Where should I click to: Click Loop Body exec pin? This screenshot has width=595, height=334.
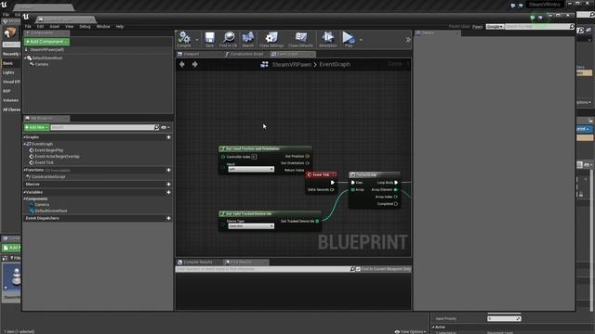tap(396, 183)
